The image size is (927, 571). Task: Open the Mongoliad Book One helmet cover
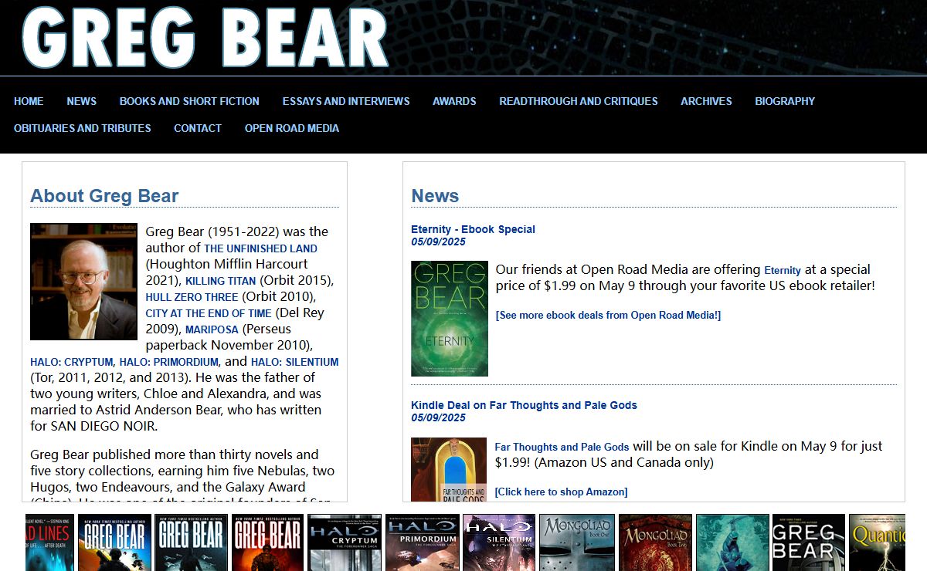point(577,542)
